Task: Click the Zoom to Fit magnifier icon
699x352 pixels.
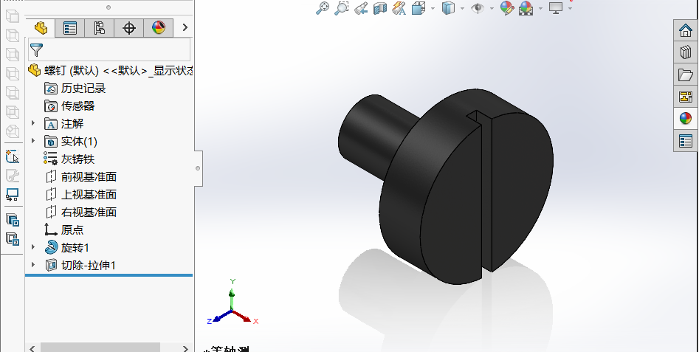Action: [323, 8]
